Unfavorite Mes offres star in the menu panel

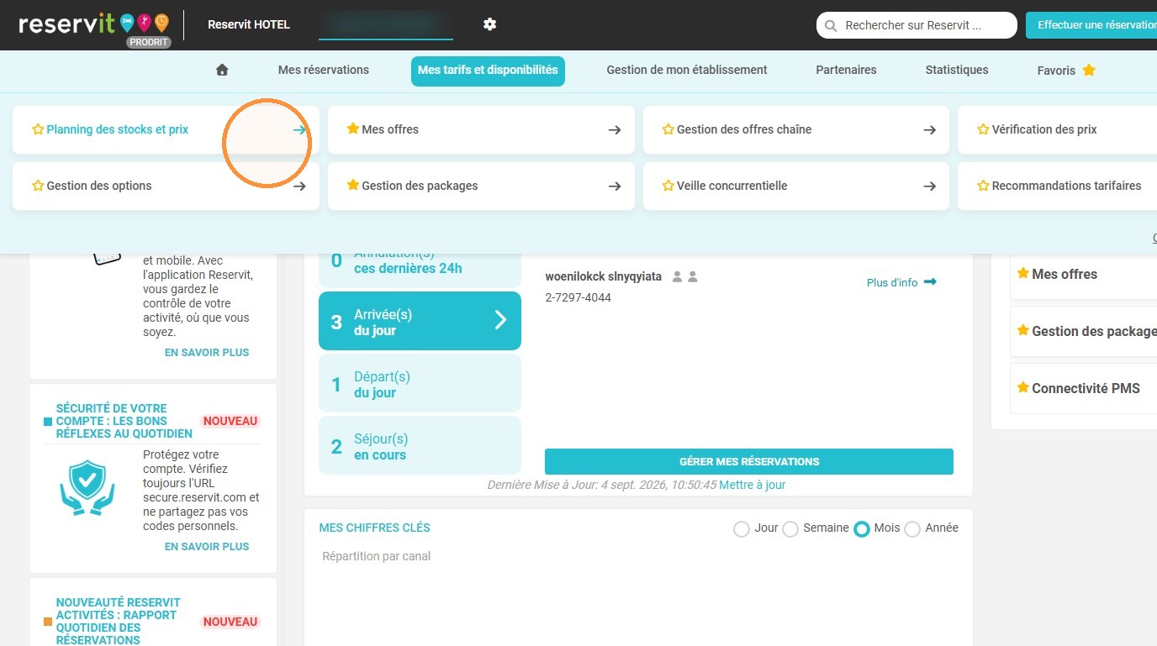(353, 129)
